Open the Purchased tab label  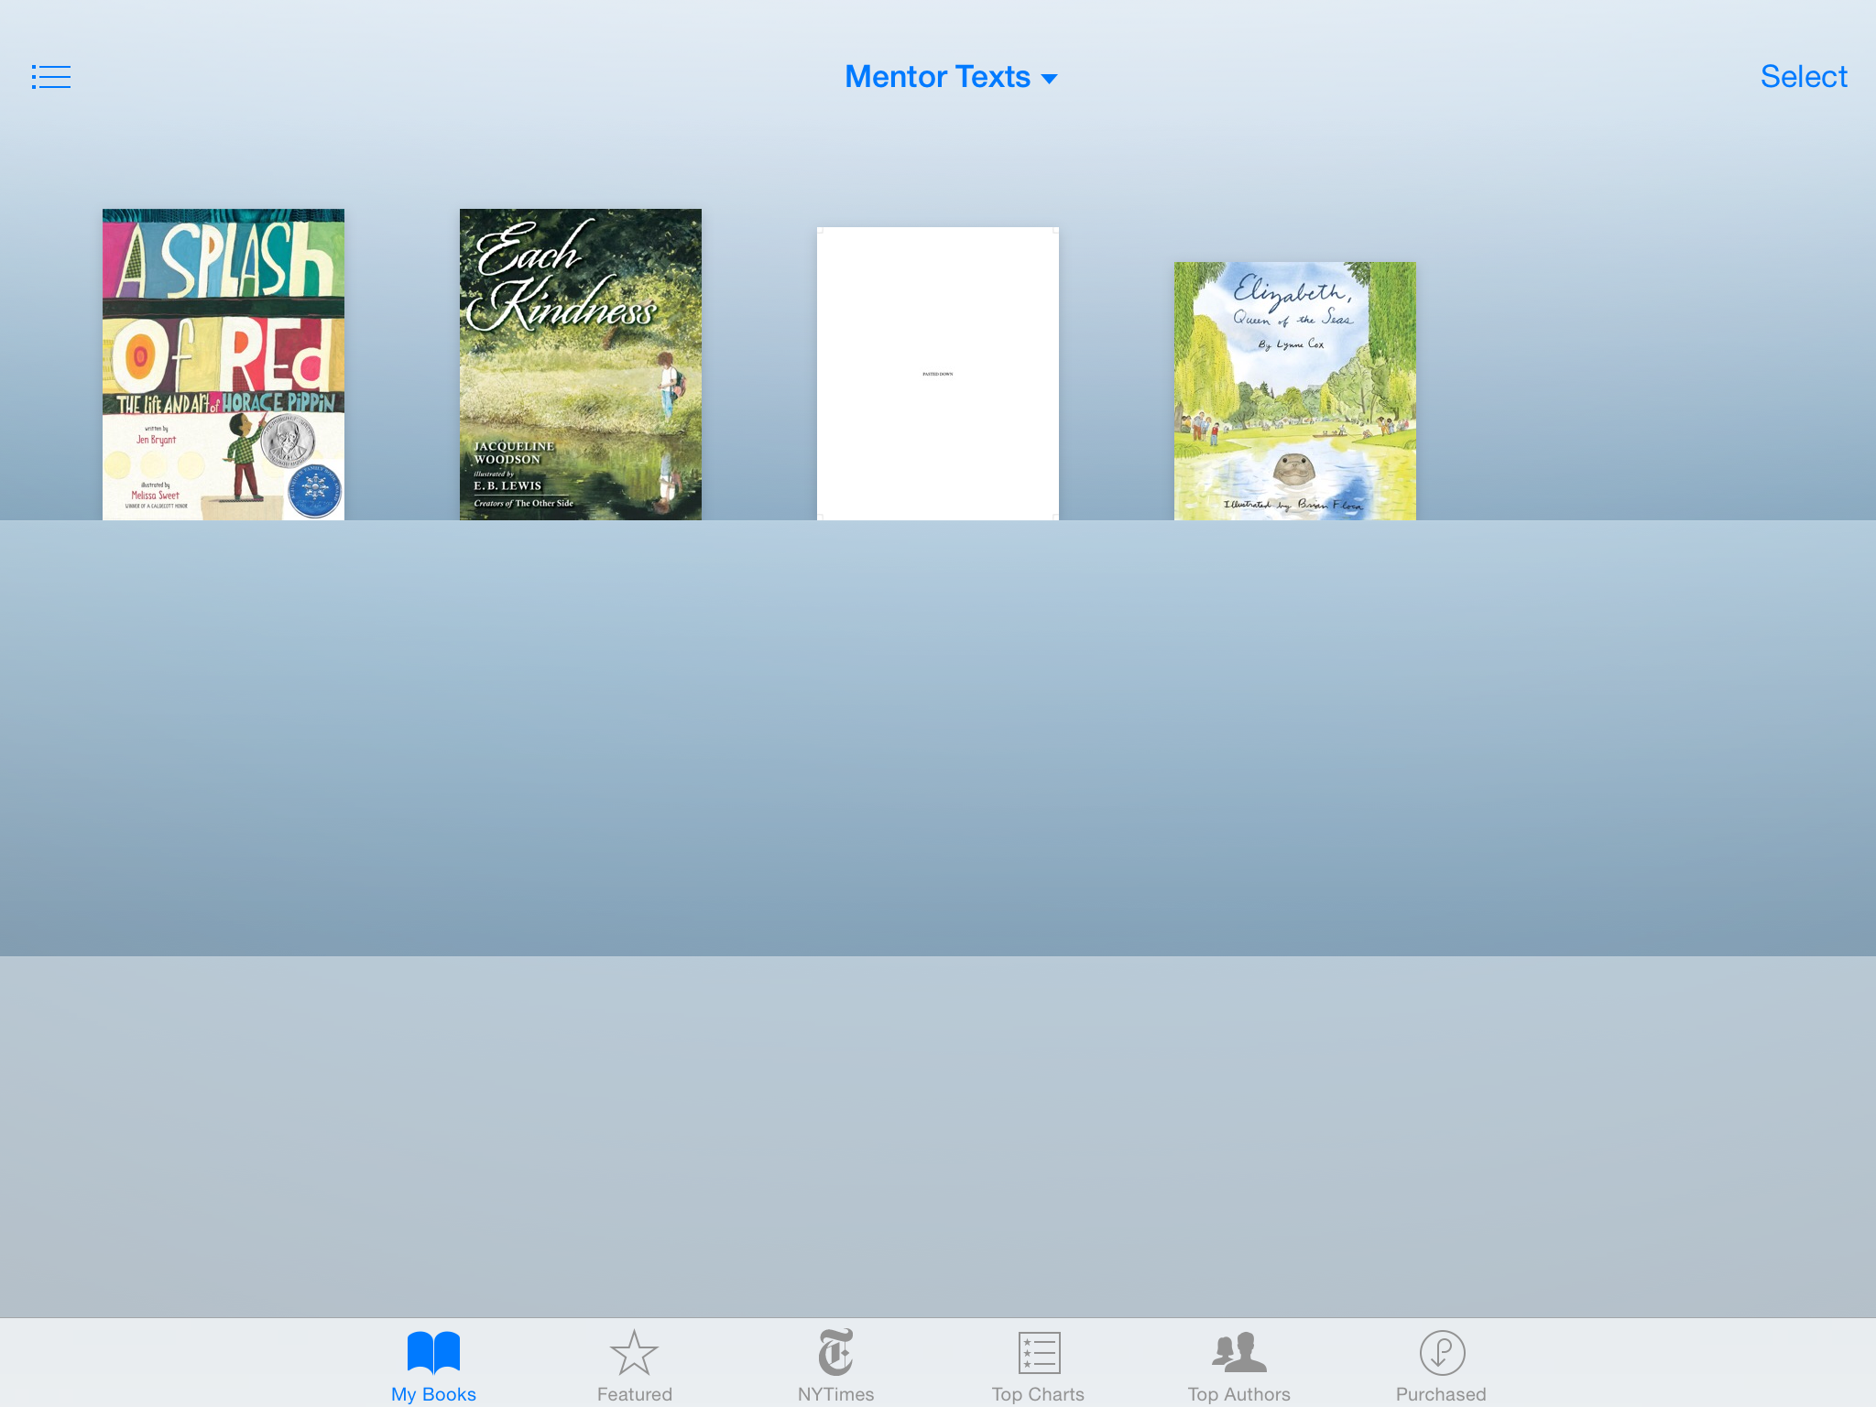[x=1441, y=1394]
